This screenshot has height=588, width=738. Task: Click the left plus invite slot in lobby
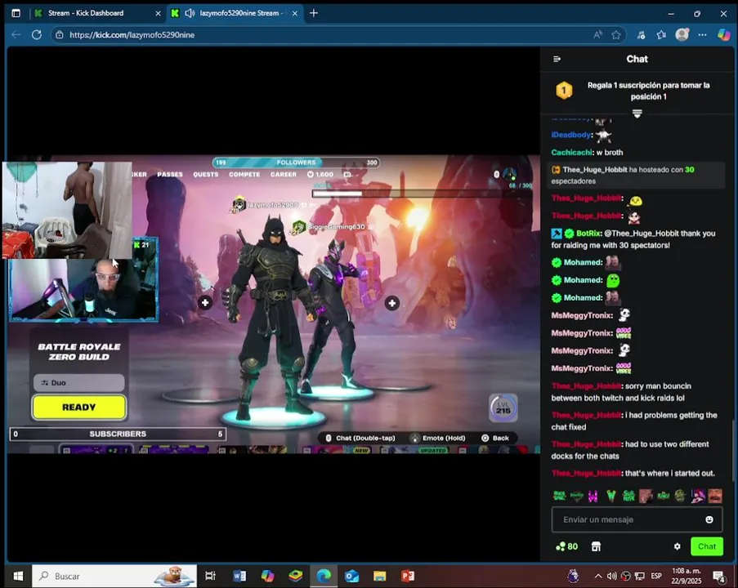[x=205, y=303]
